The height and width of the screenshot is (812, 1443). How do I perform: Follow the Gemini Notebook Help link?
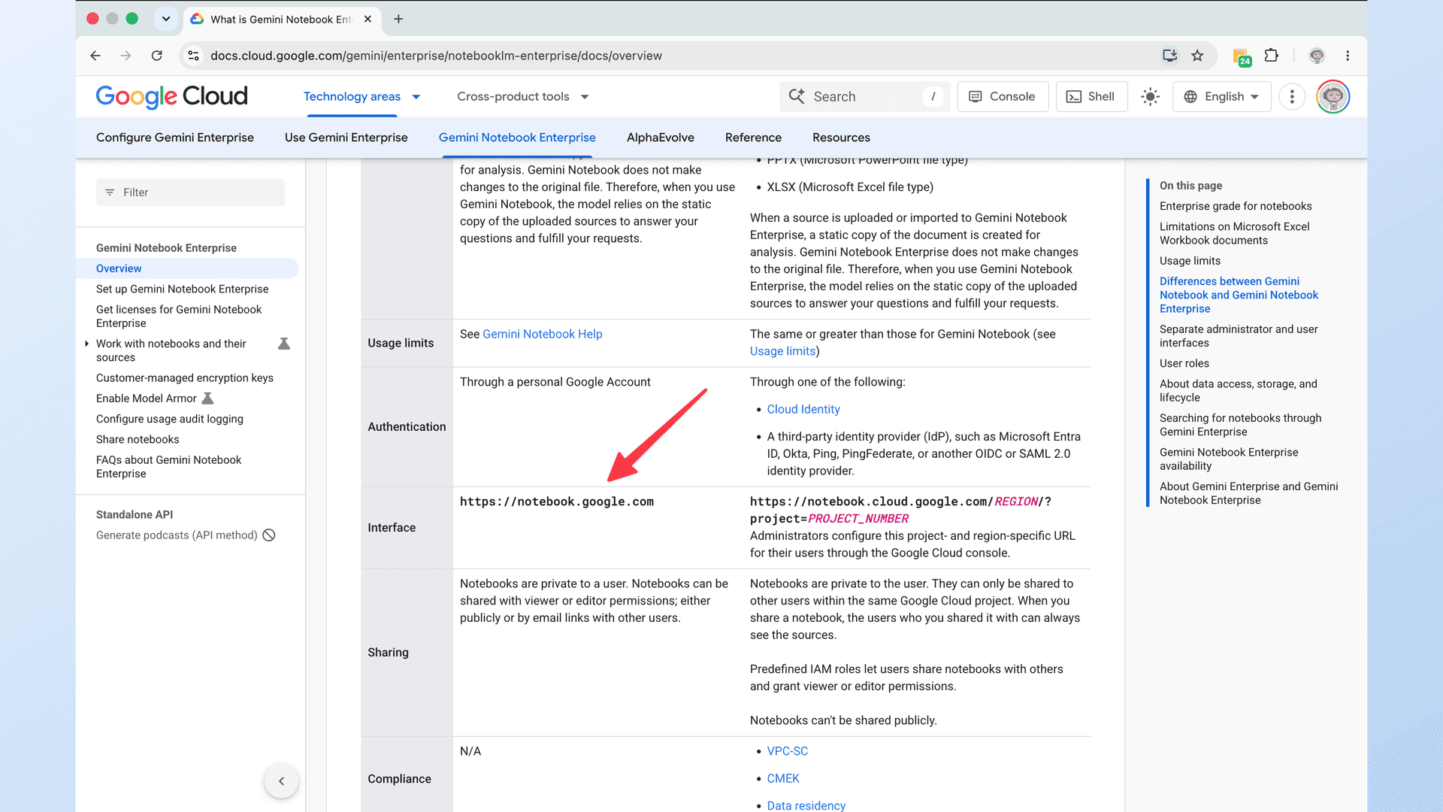click(542, 334)
